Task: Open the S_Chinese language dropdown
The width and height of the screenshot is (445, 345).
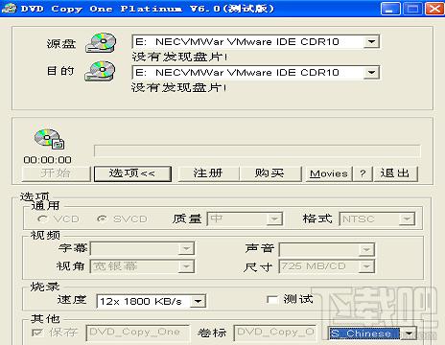Action: (409, 333)
